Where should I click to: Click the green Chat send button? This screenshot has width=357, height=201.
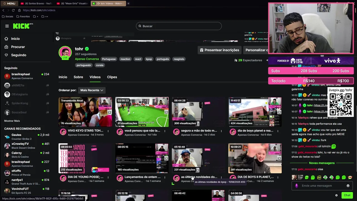[x=347, y=195]
